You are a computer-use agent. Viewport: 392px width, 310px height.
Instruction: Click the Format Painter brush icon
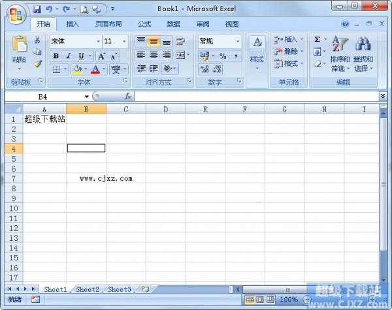[x=37, y=63]
